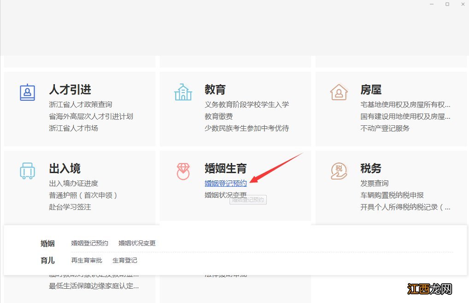Click the 发票查询 service
Screen dimensions: 469x303
coord(374,183)
